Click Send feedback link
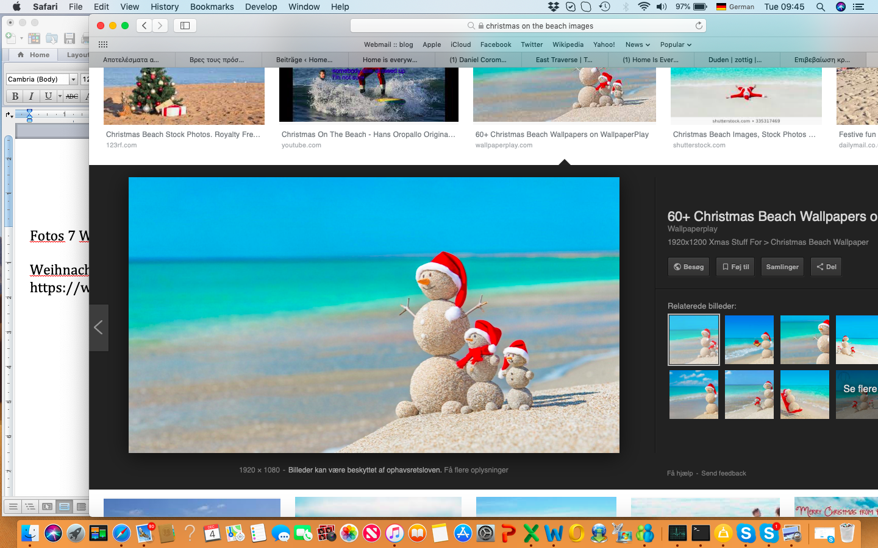The width and height of the screenshot is (878, 548). pos(724,473)
